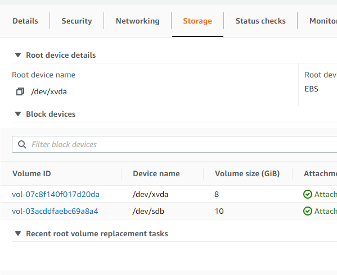337x275 pixels.
Task: View the Status checks tab
Action: tap(260, 21)
